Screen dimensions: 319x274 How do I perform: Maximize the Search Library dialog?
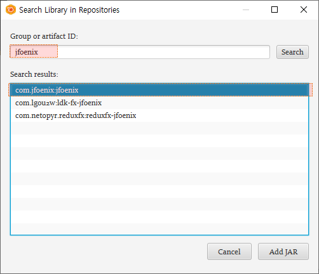point(275,10)
